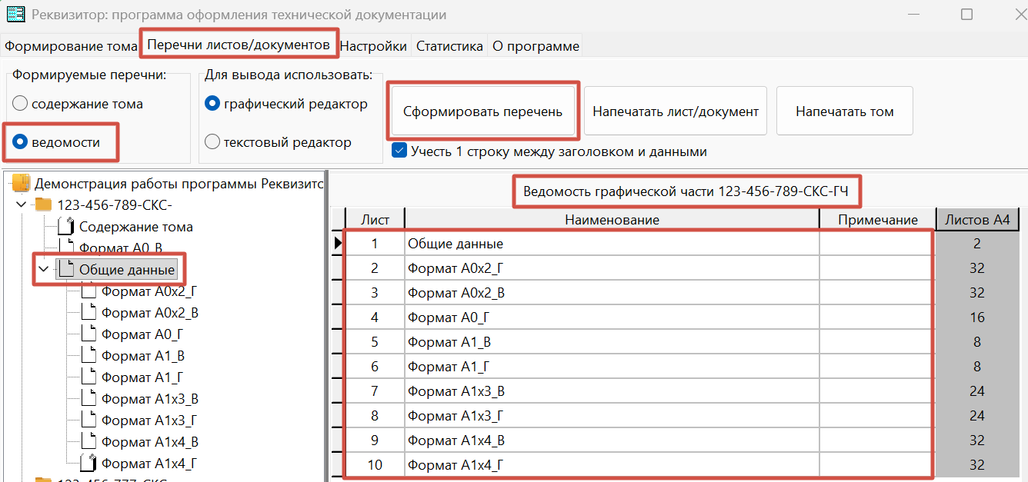Click Напечатать лист/документ button
This screenshot has height=482, width=1028.
pyautogui.click(x=676, y=111)
